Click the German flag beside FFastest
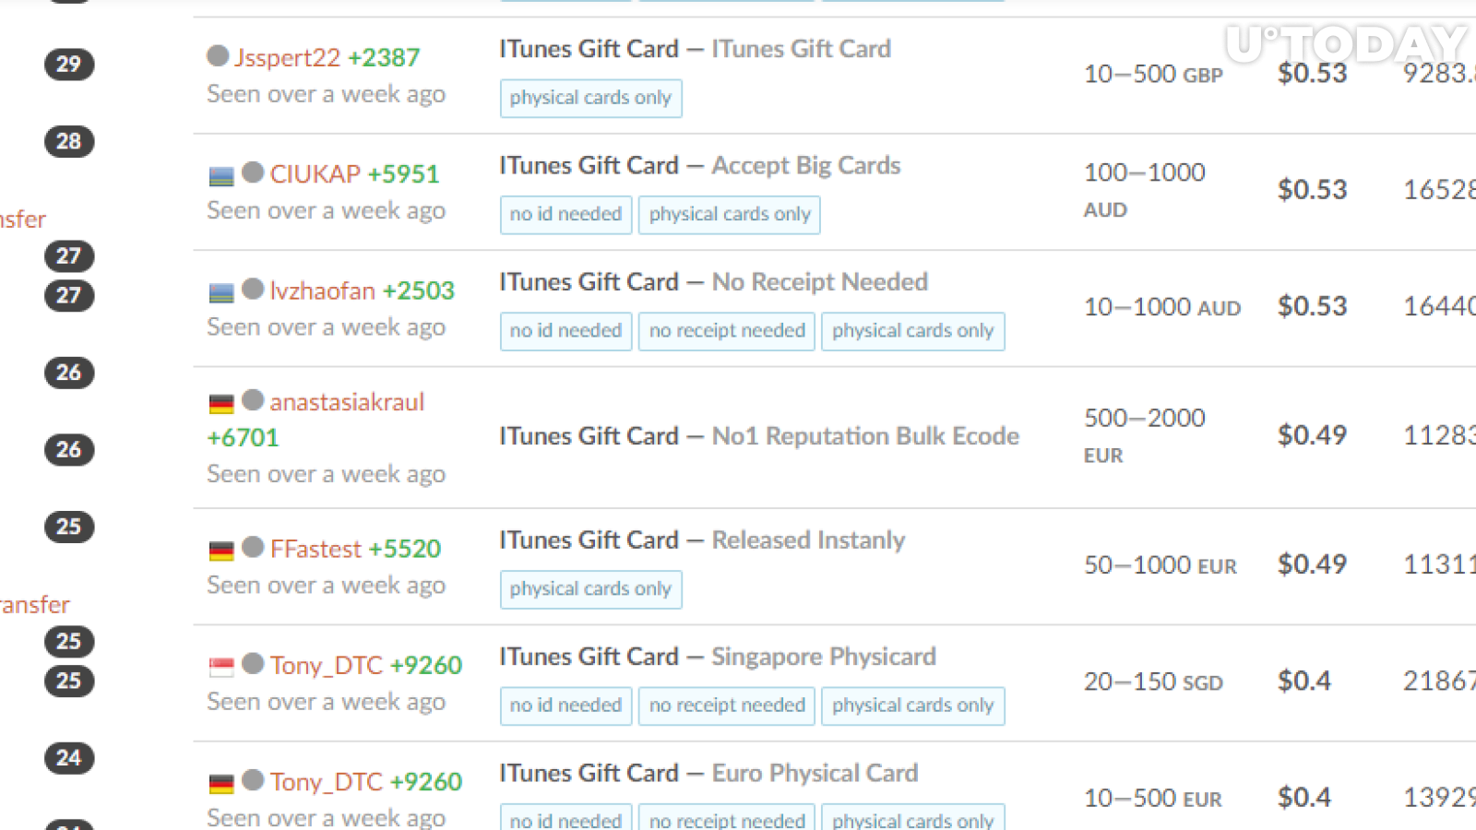1476x830 pixels. (x=221, y=551)
